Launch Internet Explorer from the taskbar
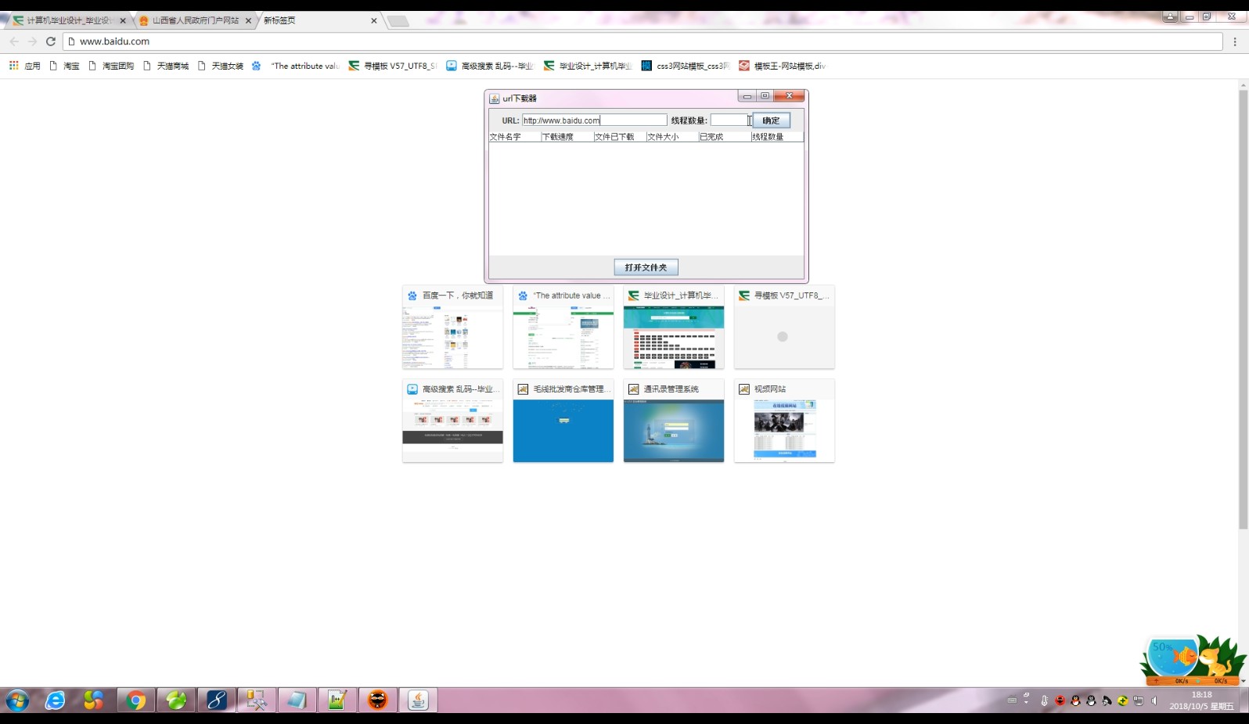The width and height of the screenshot is (1249, 724). 55,700
